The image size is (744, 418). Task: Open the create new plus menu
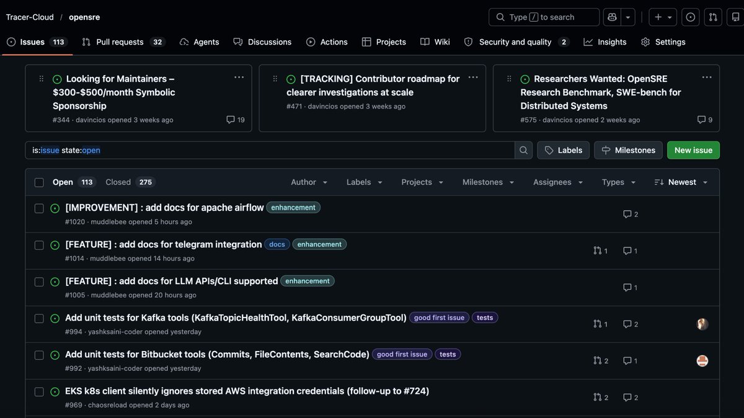click(663, 17)
